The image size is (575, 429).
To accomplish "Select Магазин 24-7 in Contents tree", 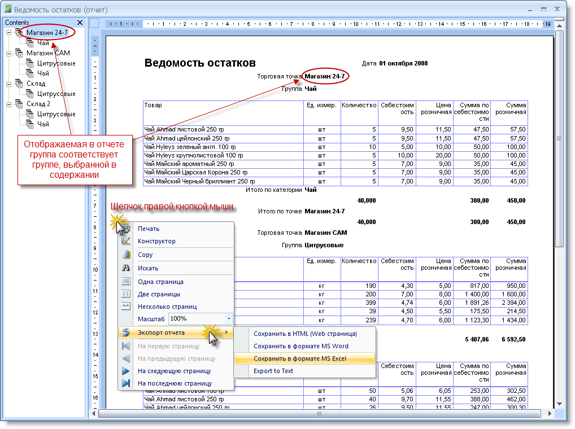I will [47, 33].
